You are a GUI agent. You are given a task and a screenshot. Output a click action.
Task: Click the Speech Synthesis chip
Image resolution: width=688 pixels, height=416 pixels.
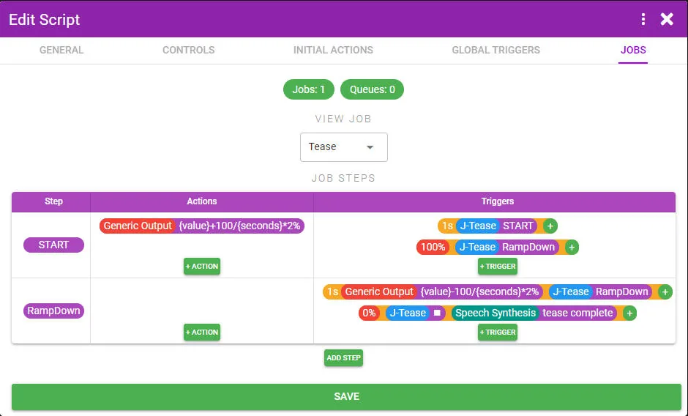click(495, 313)
